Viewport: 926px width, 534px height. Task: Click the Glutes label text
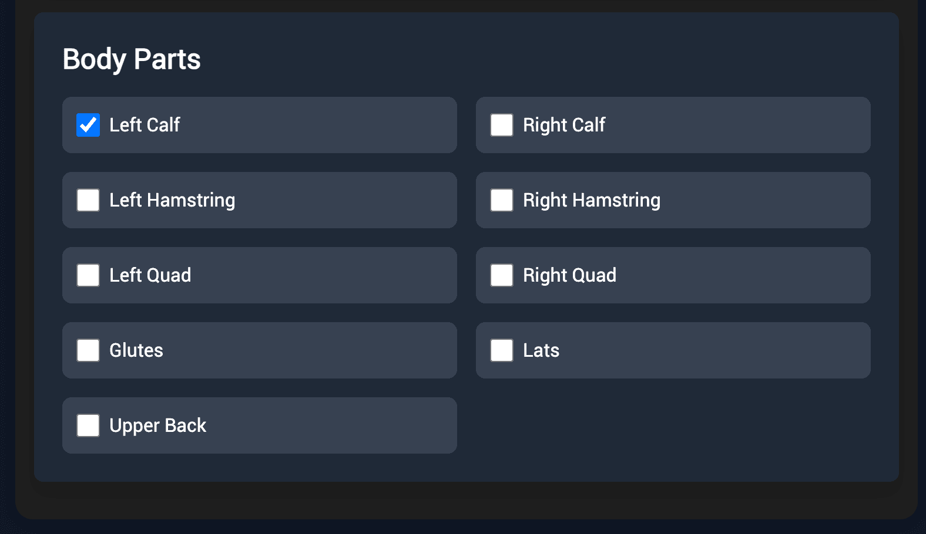pyautogui.click(x=136, y=350)
